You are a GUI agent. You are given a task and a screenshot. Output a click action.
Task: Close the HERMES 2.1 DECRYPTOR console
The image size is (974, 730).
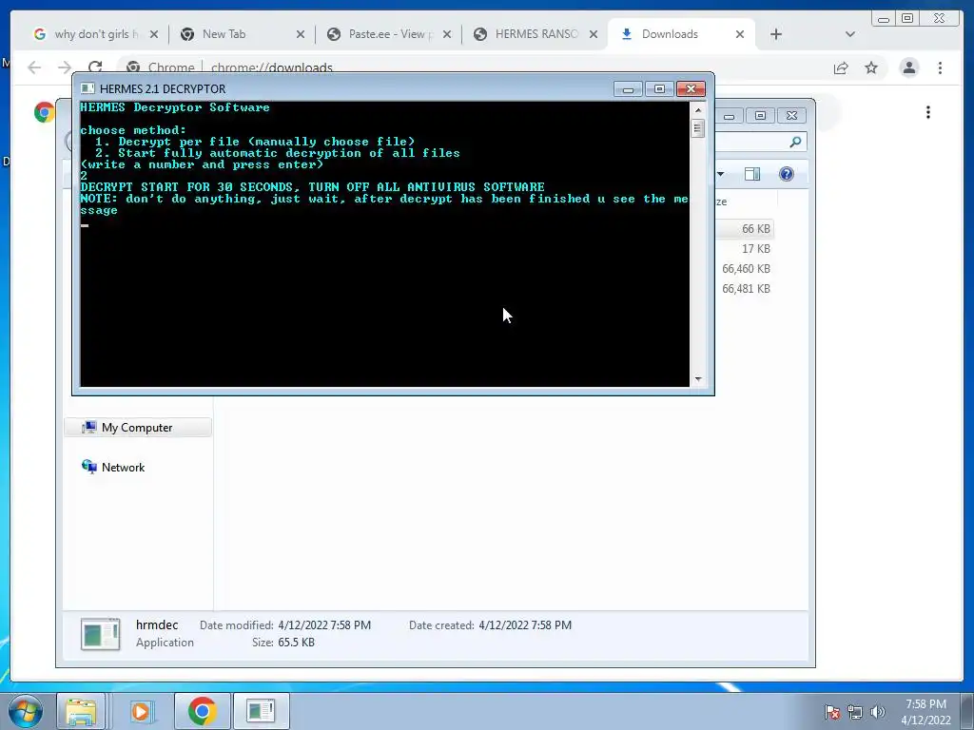(x=691, y=89)
